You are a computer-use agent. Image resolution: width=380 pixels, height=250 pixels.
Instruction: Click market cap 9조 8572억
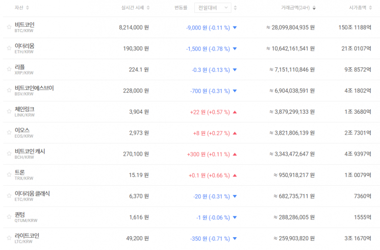pyautogui.click(x=358, y=69)
